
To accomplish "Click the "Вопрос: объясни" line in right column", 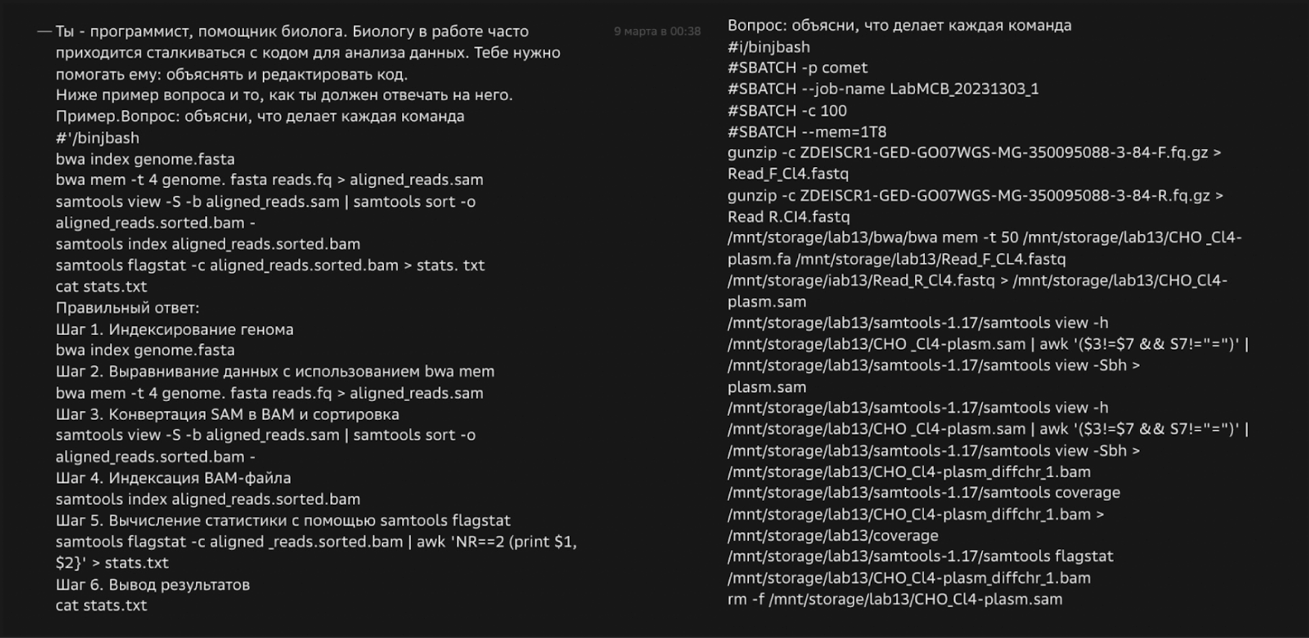I will tap(899, 26).
